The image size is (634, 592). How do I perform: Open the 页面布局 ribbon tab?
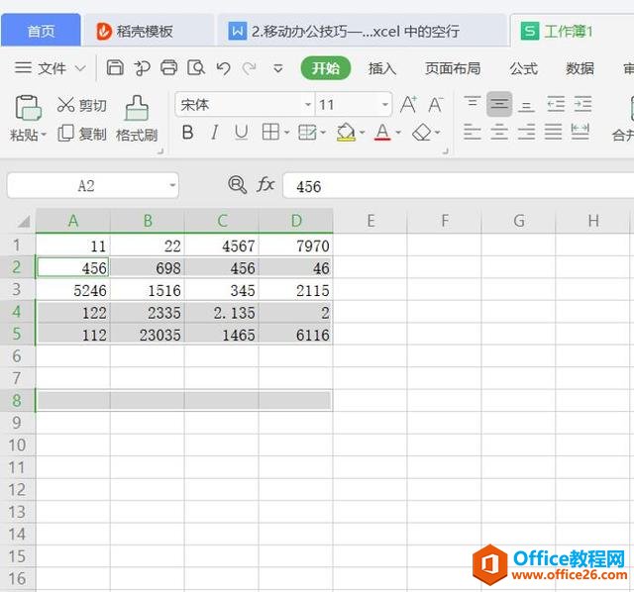coord(453,68)
